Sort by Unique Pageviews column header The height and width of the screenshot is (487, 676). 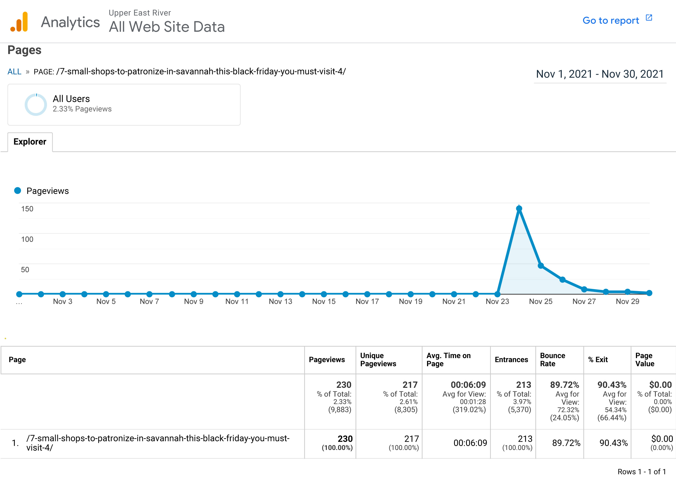pos(378,359)
